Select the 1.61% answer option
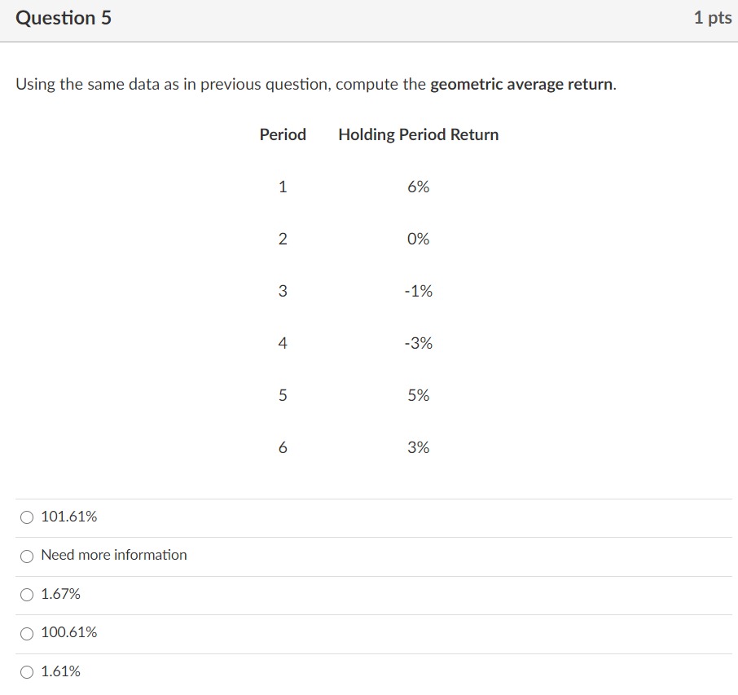Image resolution: width=738 pixels, height=695 pixels. (27, 671)
